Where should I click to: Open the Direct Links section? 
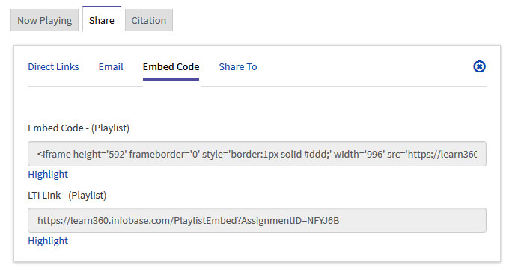[53, 66]
